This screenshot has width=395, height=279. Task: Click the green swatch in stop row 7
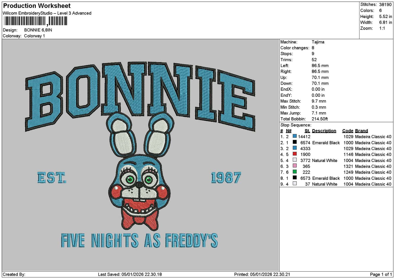pyautogui.click(x=295, y=172)
